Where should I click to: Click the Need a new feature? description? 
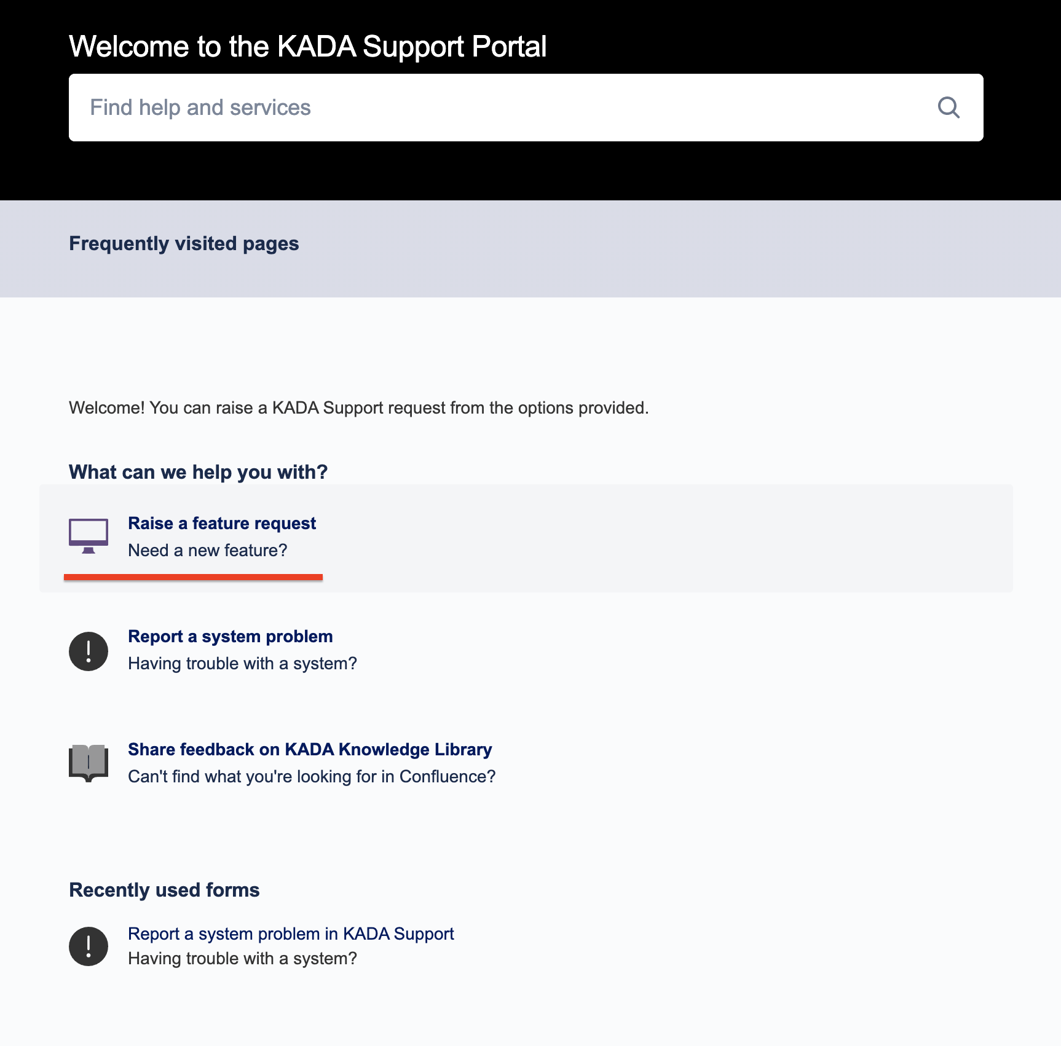pyautogui.click(x=208, y=551)
